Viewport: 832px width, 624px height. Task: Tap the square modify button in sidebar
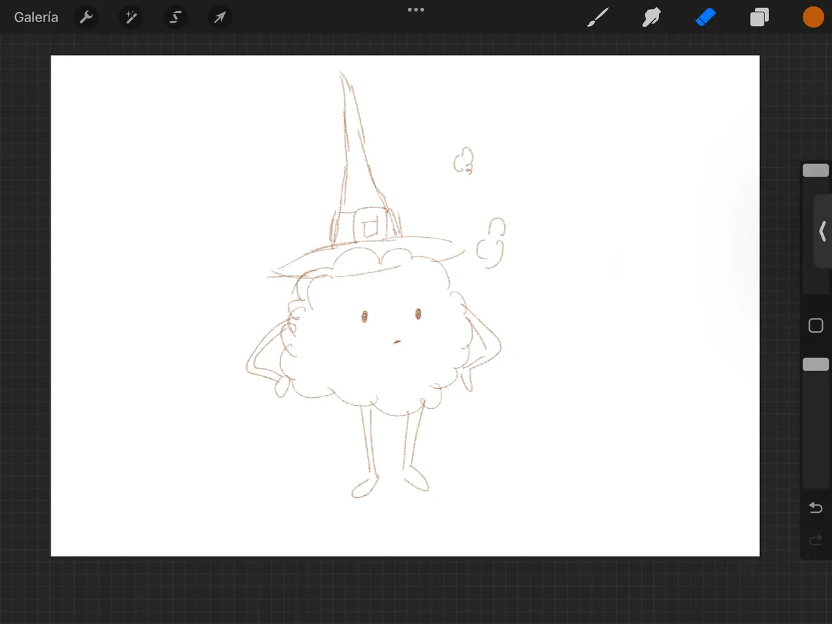[816, 326]
